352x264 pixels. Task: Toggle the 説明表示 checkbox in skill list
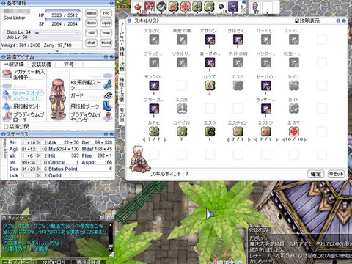click(x=297, y=21)
